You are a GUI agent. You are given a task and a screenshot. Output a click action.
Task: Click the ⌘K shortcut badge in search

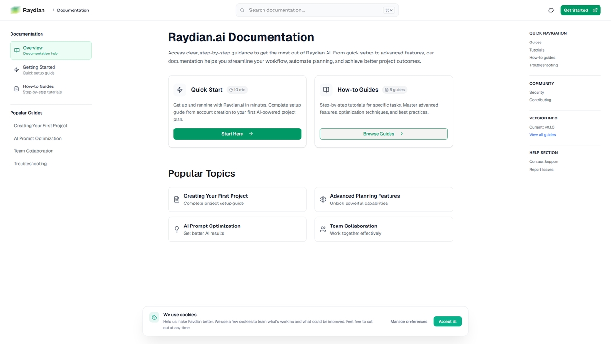pos(389,10)
